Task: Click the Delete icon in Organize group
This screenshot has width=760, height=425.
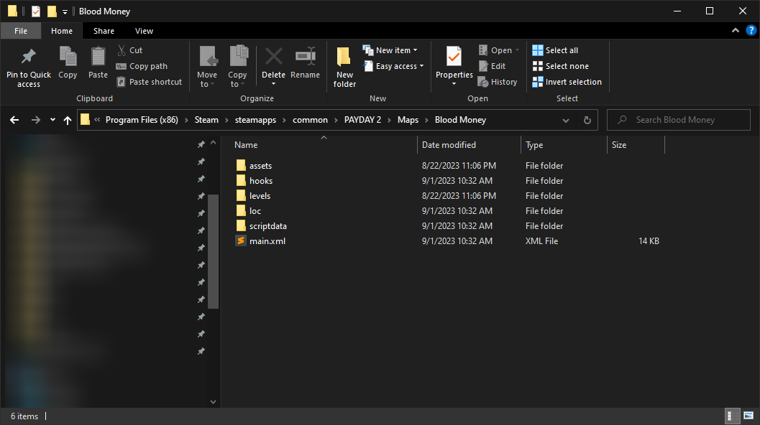Action: (x=273, y=57)
